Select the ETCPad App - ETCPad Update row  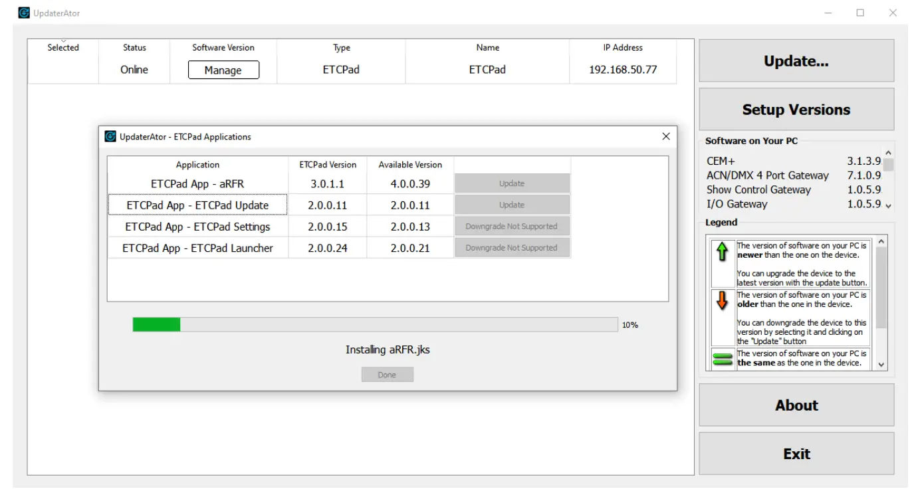pyautogui.click(x=197, y=205)
